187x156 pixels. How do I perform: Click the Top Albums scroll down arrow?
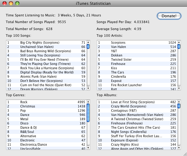tap(179, 148)
